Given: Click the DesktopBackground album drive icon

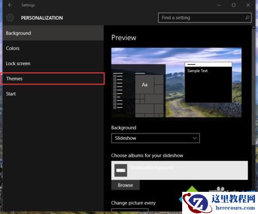Looking at the screenshot, I should point(121,170).
